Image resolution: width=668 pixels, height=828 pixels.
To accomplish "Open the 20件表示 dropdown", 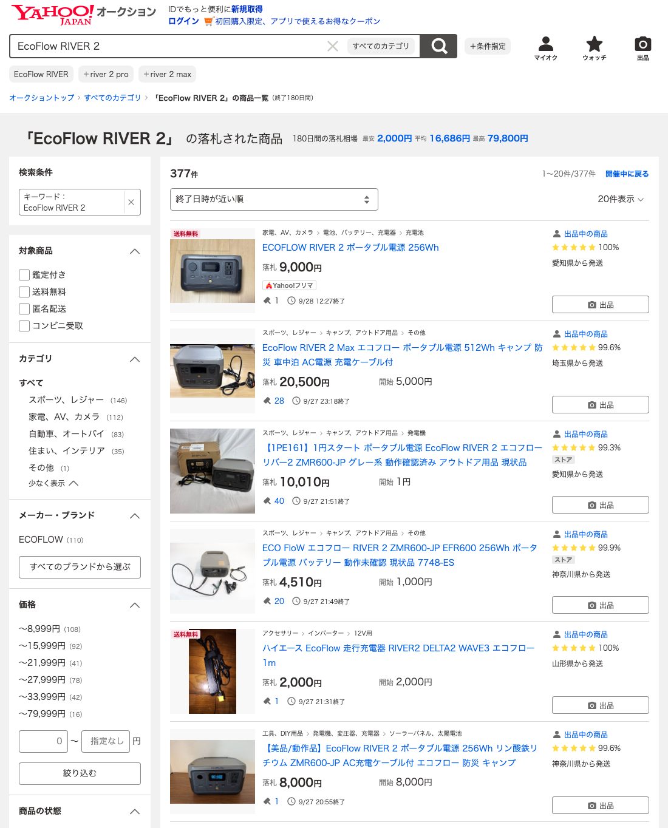I will pyautogui.click(x=621, y=199).
